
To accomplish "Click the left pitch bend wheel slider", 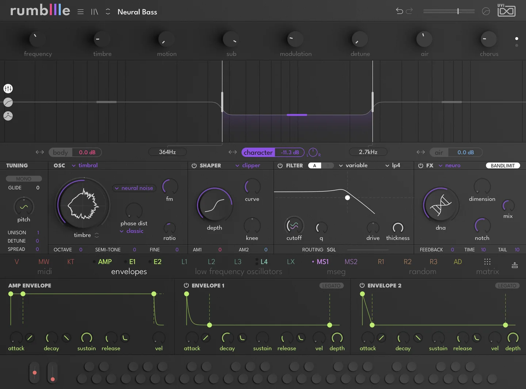I will point(34,373).
